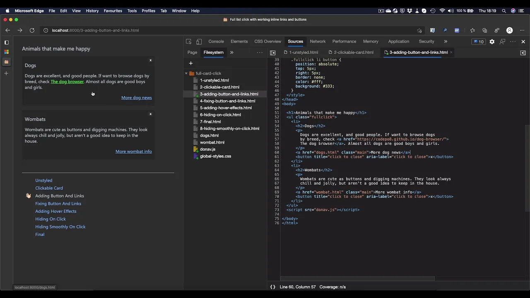Hide the Sources navigator sidebar
Viewport: 530px width, 298px height.
pos(272,53)
